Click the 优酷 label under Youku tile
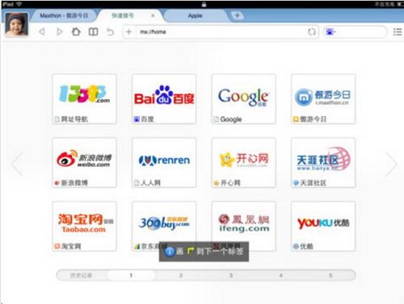 [x=307, y=247]
